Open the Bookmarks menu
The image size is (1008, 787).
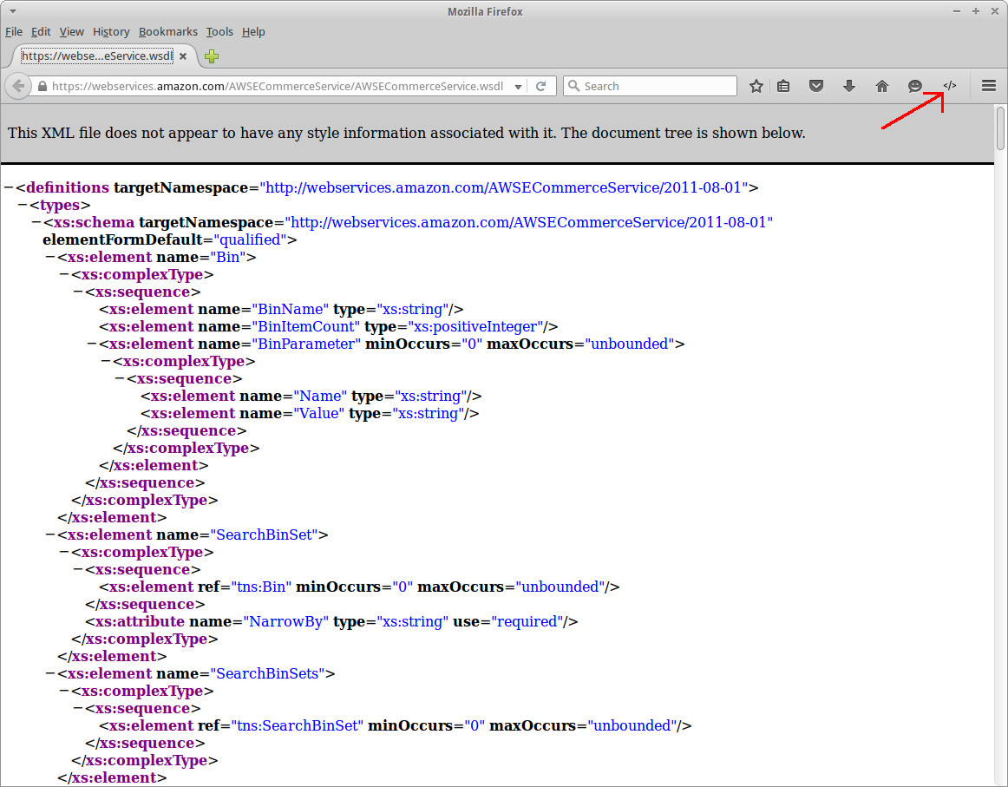pyautogui.click(x=167, y=31)
